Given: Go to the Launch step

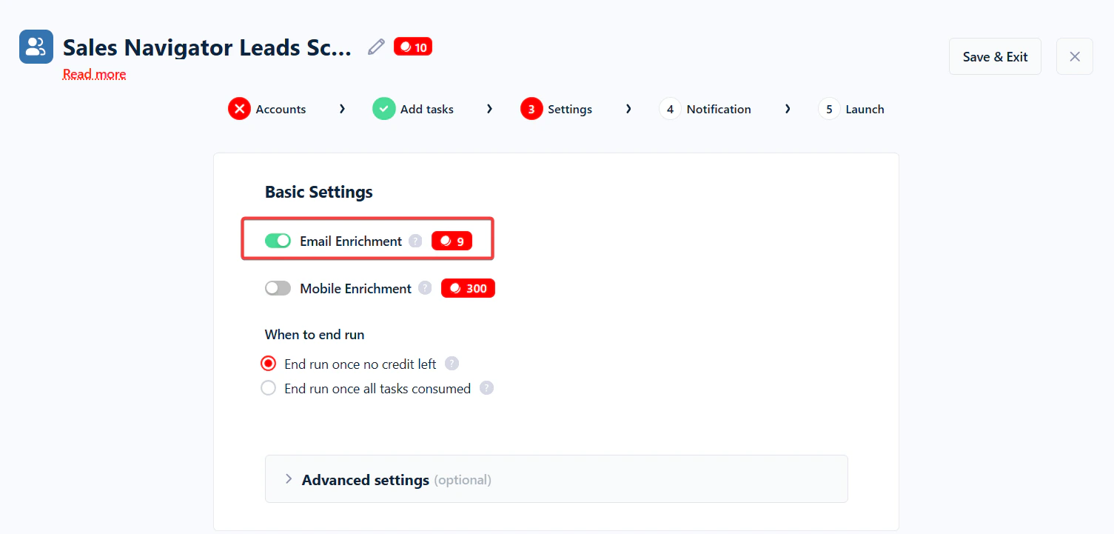Looking at the screenshot, I should pos(851,109).
